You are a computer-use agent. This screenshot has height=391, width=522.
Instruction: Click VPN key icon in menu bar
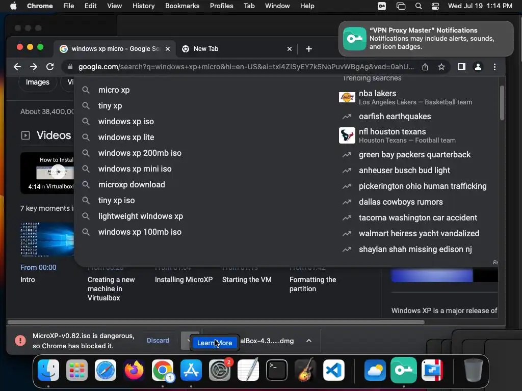click(x=382, y=6)
